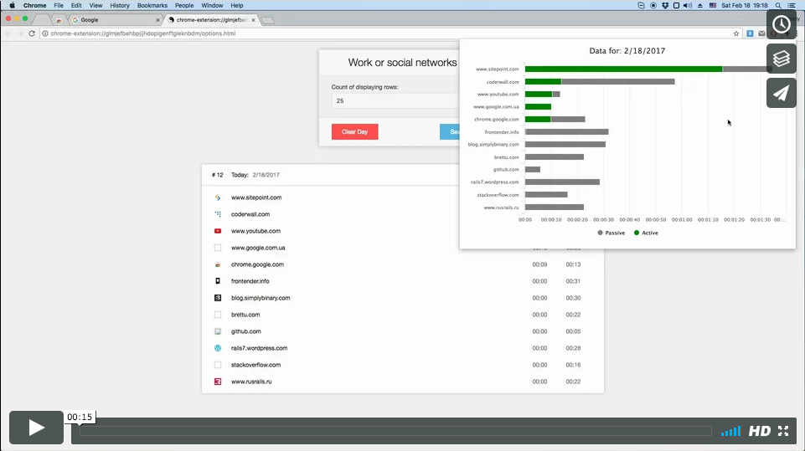Toggle the Passive series in the chart legend
Screen dimensions: 805x451
611,233
